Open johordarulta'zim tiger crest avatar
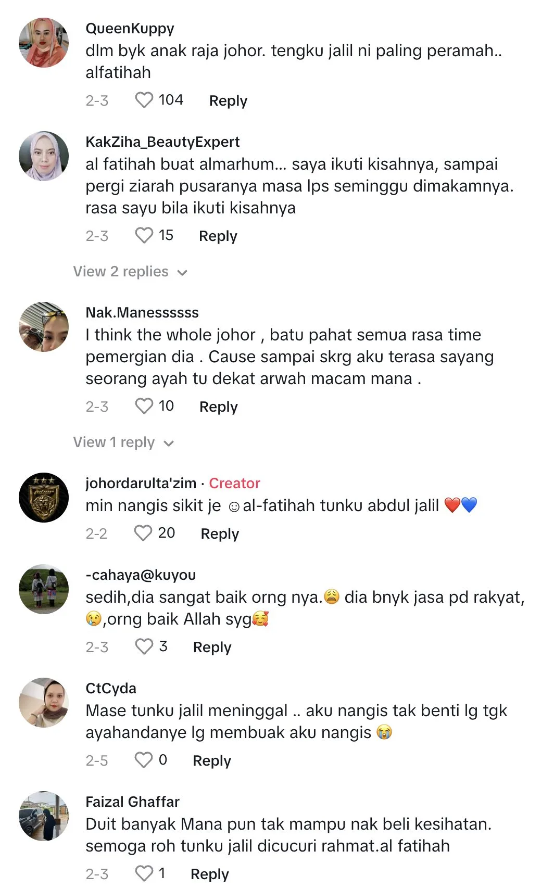The image size is (554, 889). click(44, 498)
